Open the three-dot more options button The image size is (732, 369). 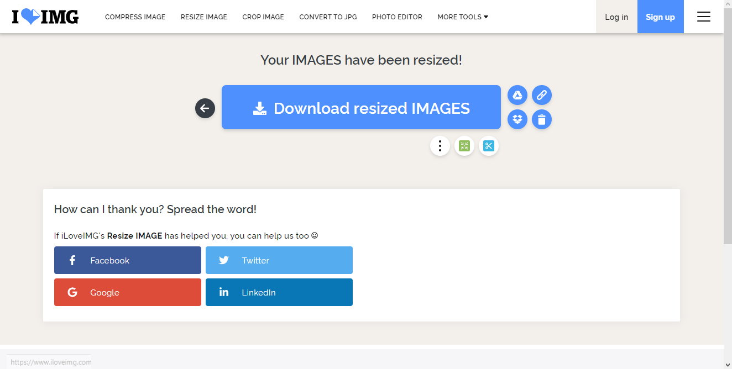440,146
